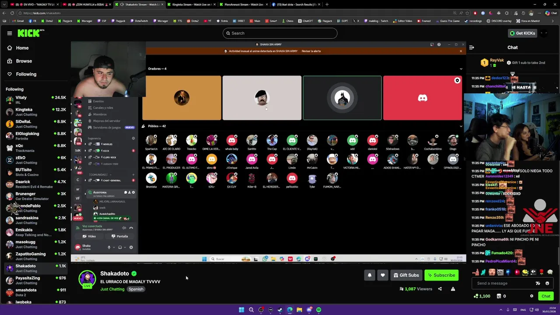Click browser back arrow
This screenshot has width=560, height=315.
[x=4, y=13]
